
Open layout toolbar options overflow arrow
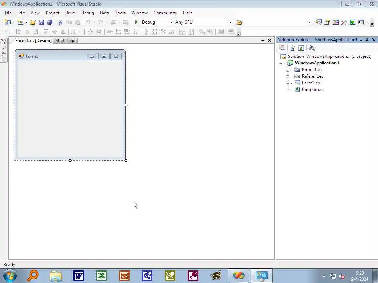point(239,34)
